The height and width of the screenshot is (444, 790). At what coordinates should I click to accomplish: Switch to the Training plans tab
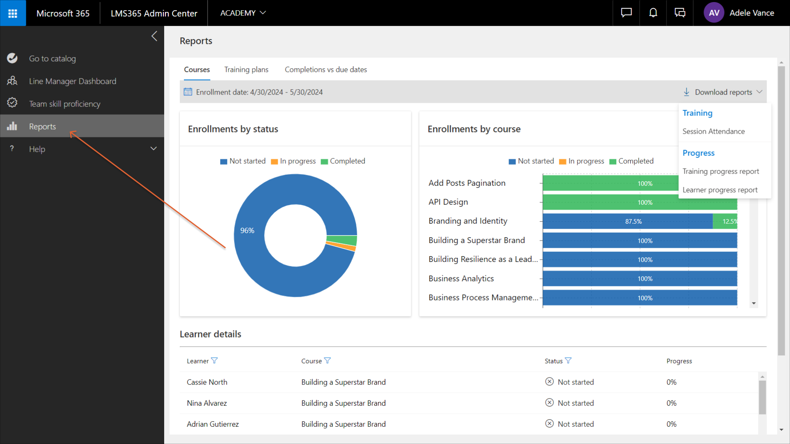coord(246,69)
